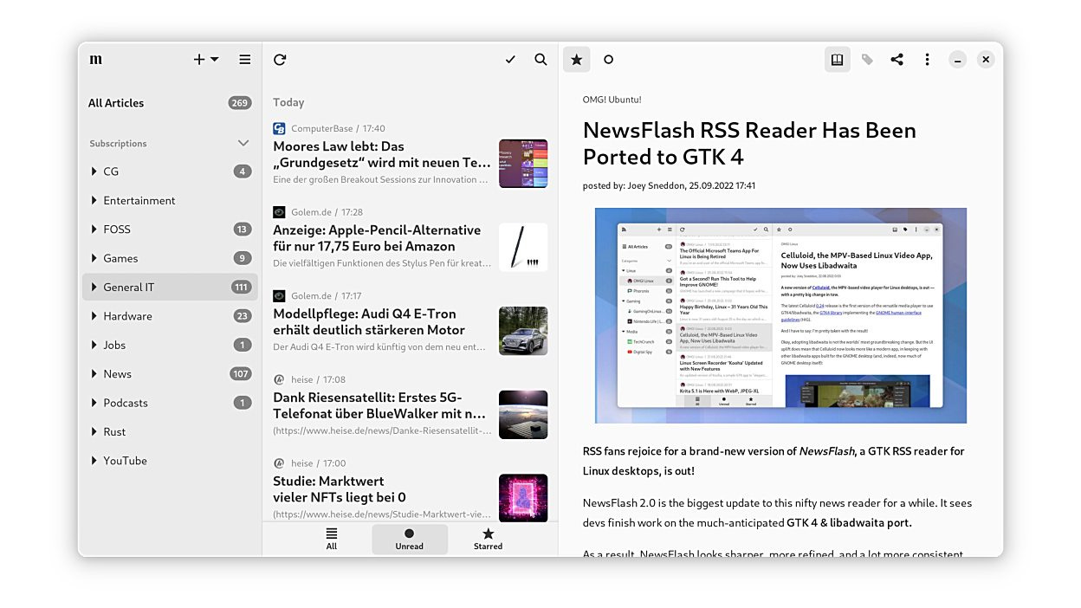Select All Articles in sidebar
The width and height of the screenshot is (1081, 608).
click(170, 103)
